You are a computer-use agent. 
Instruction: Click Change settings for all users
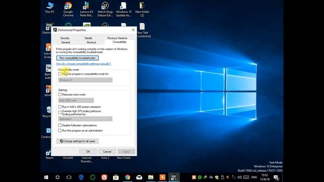click(x=77, y=141)
